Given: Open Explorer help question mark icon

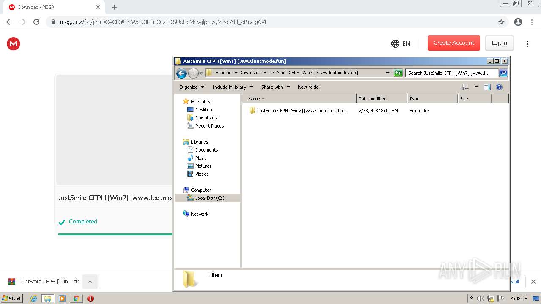Looking at the screenshot, I should [x=499, y=87].
